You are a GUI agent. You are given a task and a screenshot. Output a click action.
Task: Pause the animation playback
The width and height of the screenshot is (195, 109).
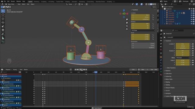coord(81,70)
